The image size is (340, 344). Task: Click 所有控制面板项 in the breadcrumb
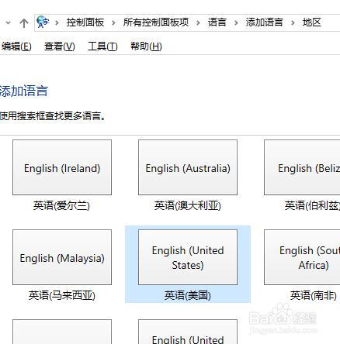click(156, 22)
